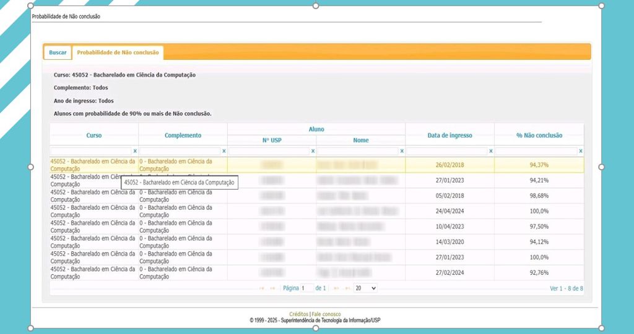Clear the Complemento column filter

[x=224, y=151]
